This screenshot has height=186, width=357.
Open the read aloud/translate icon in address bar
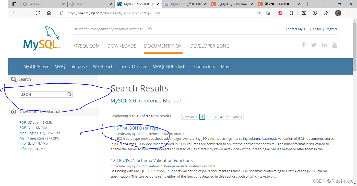259,13
